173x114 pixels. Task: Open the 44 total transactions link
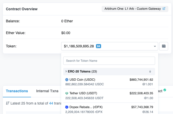click(x=51, y=103)
